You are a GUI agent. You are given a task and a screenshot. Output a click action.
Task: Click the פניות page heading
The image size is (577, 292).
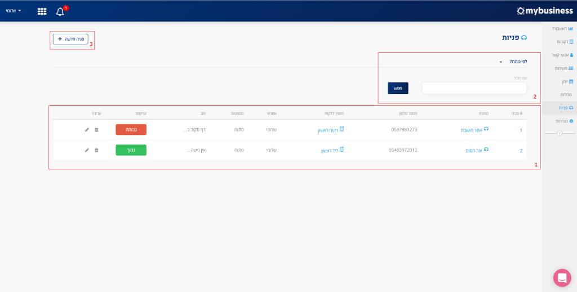(x=511, y=38)
